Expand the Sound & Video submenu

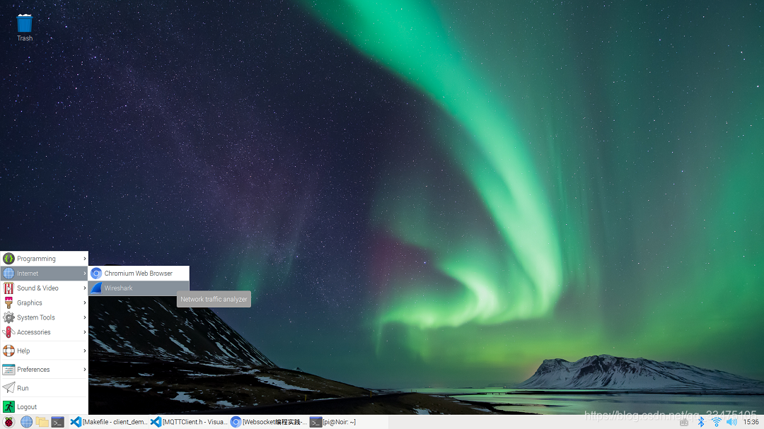tap(45, 288)
